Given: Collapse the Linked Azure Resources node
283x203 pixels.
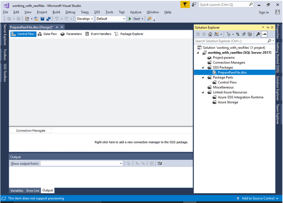Looking at the screenshot, I should (x=203, y=92).
